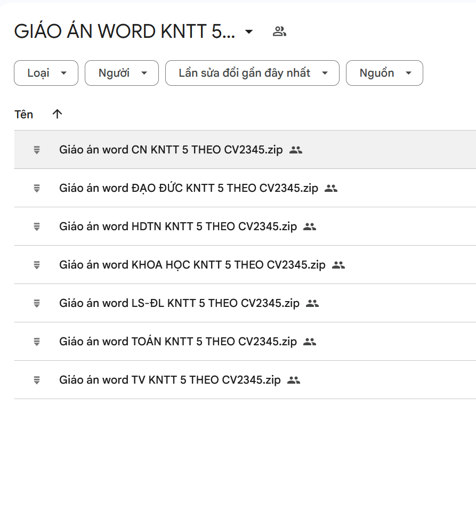This screenshot has width=476, height=519.
Task: Click shared icon after TV KNTT 5 file
Action: click(x=294, y=380)
